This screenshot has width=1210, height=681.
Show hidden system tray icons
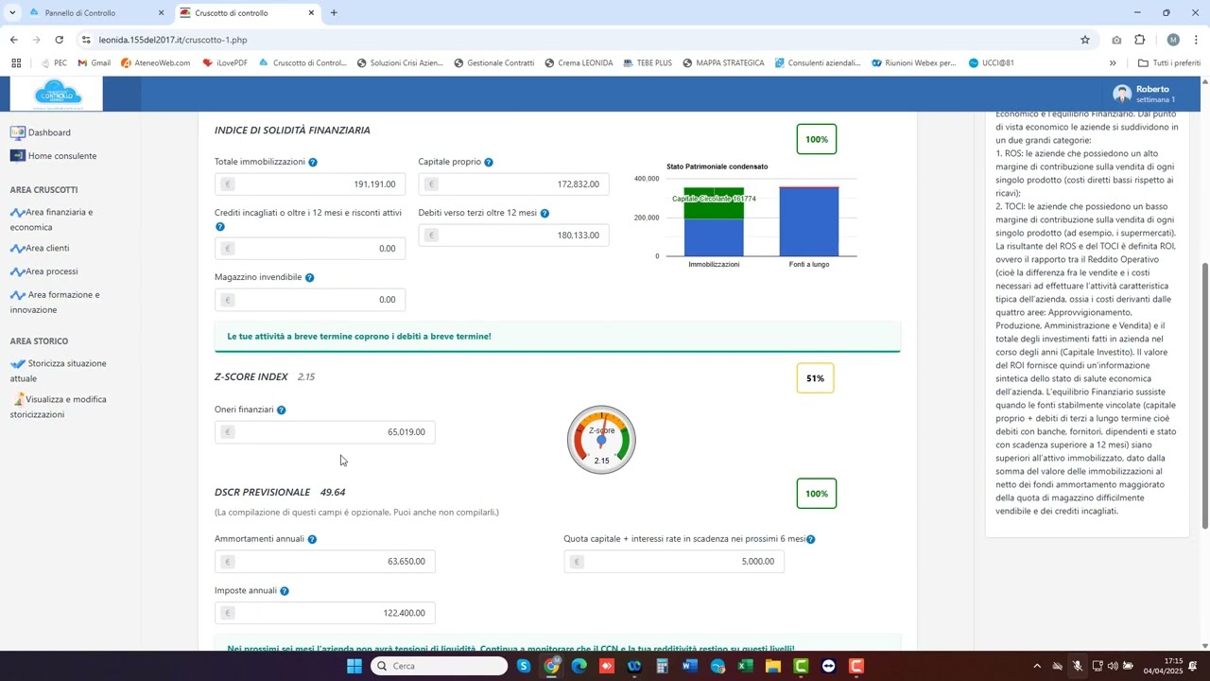(x=1037, y=666)
